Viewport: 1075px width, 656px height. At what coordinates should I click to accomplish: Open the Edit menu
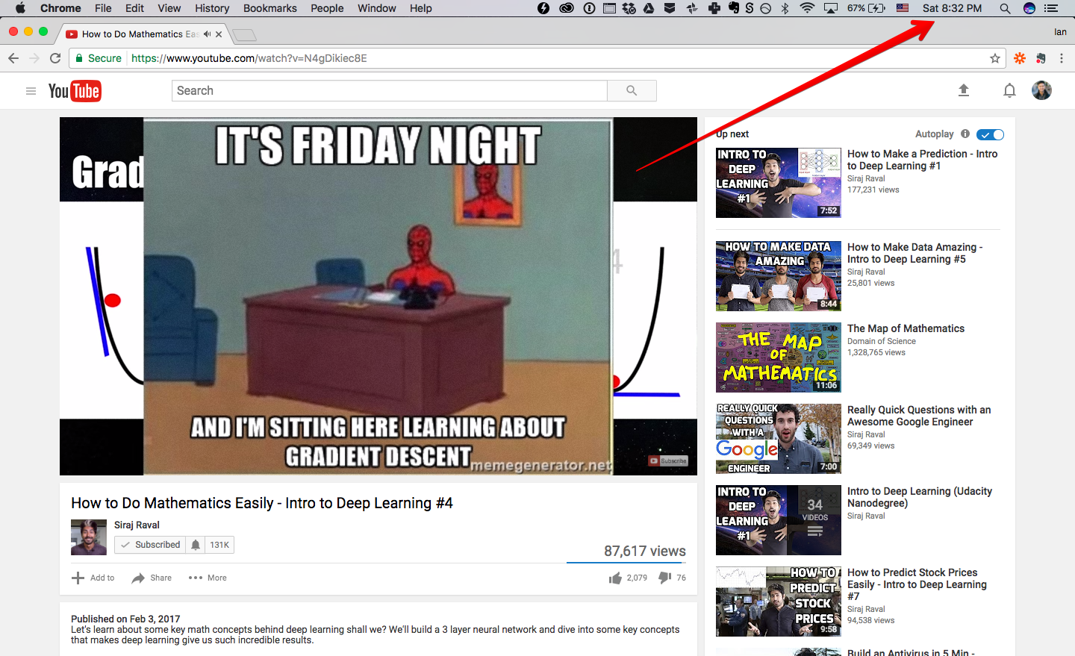point(134,8)
